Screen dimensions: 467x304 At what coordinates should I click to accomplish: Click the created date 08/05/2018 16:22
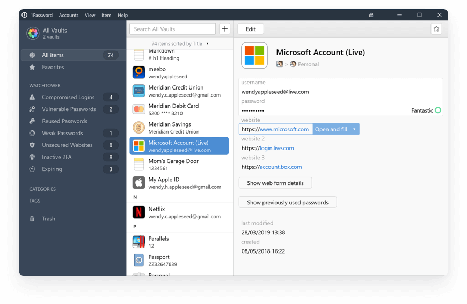coord(263,251)
